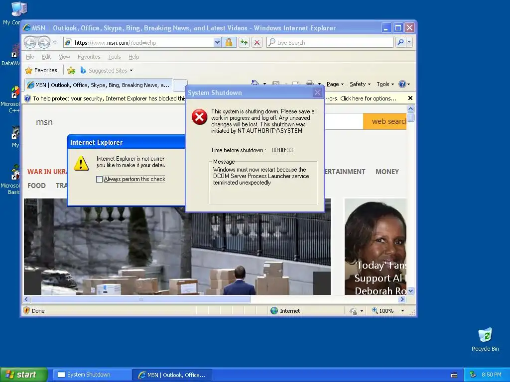Open the ENTERTAINMENT category link
510x382 pixels.
(345, 172)
